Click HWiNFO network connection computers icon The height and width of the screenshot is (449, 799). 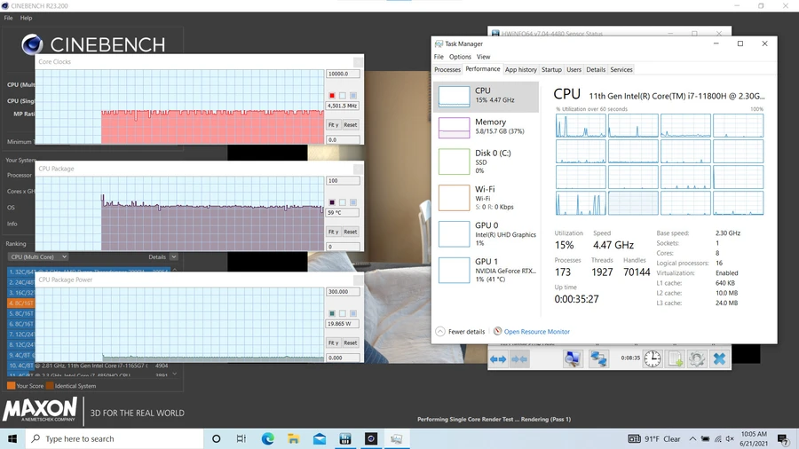598,358
